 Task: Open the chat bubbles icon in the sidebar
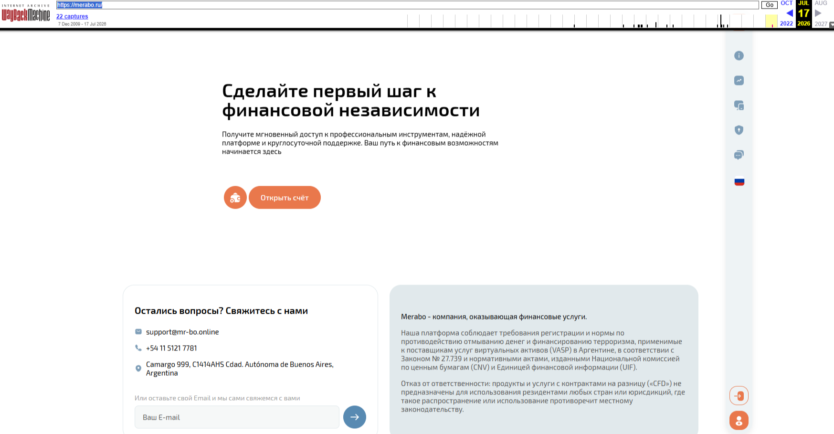click(739, 155)
